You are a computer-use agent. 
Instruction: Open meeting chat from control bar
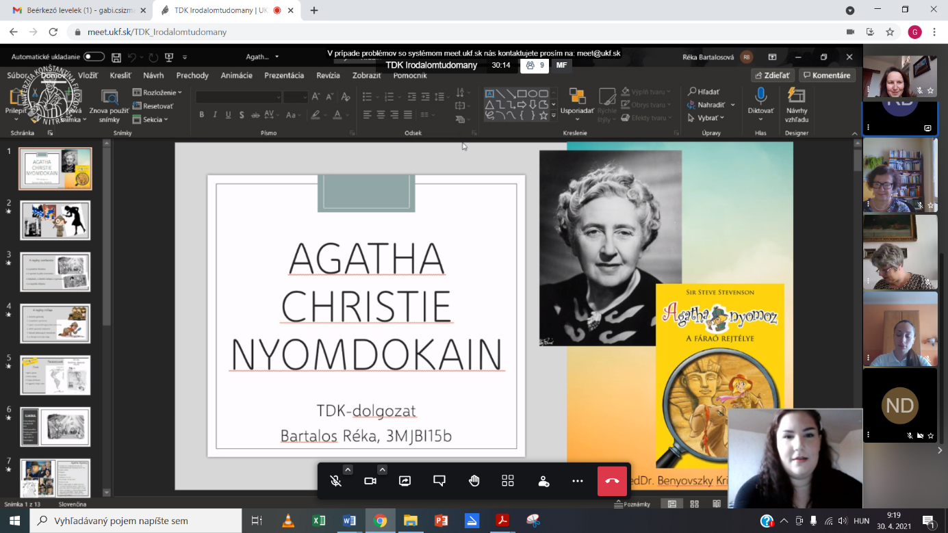[x=439, y=481]
